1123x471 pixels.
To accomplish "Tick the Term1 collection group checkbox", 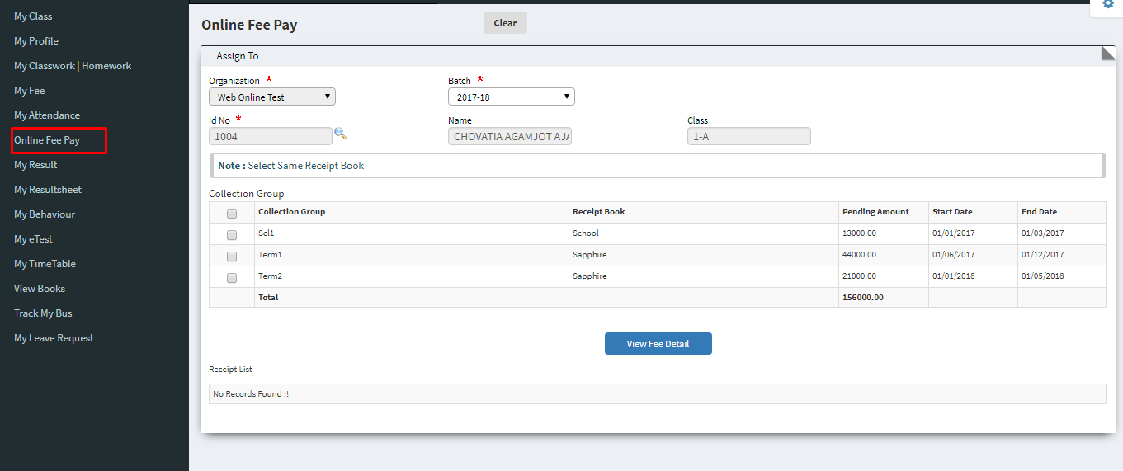I will 232,256.
